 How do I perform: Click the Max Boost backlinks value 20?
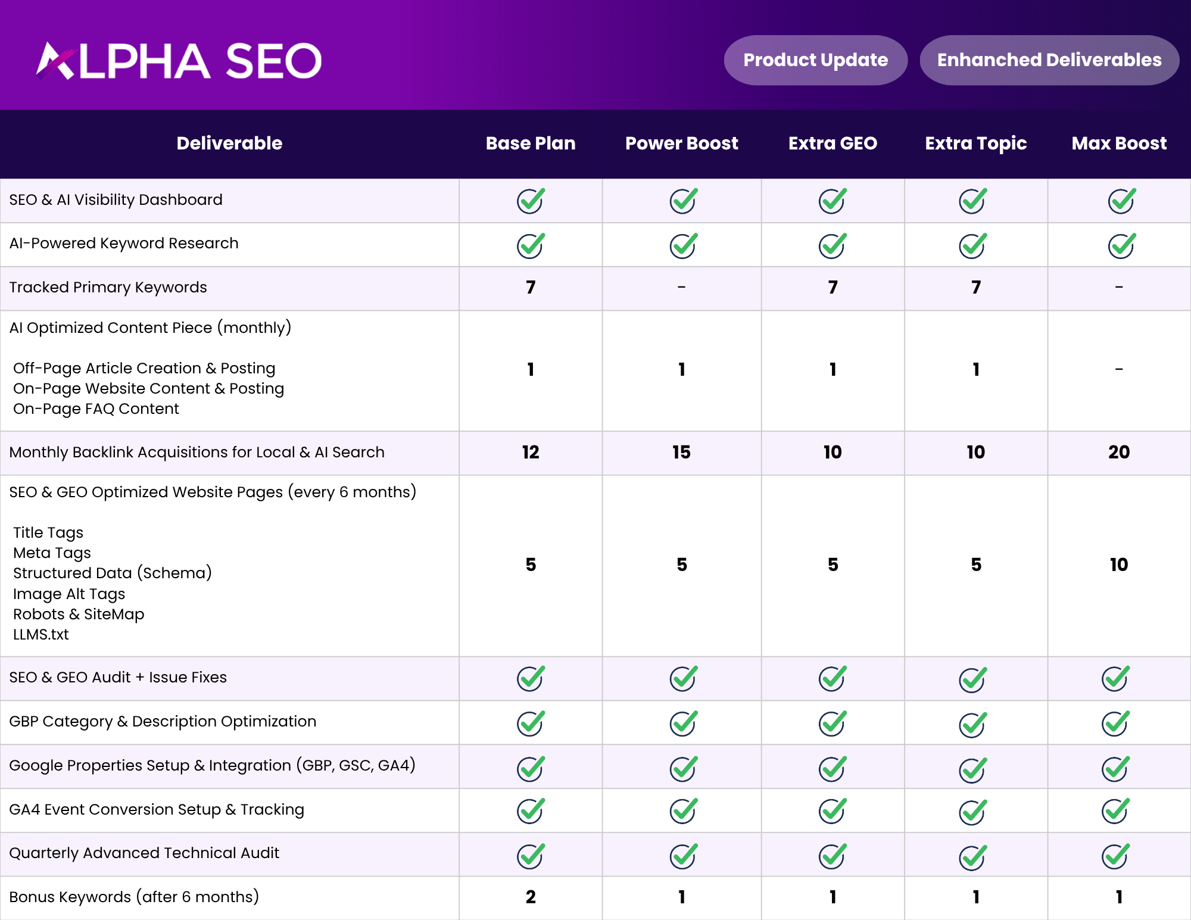coord(1118,452)
